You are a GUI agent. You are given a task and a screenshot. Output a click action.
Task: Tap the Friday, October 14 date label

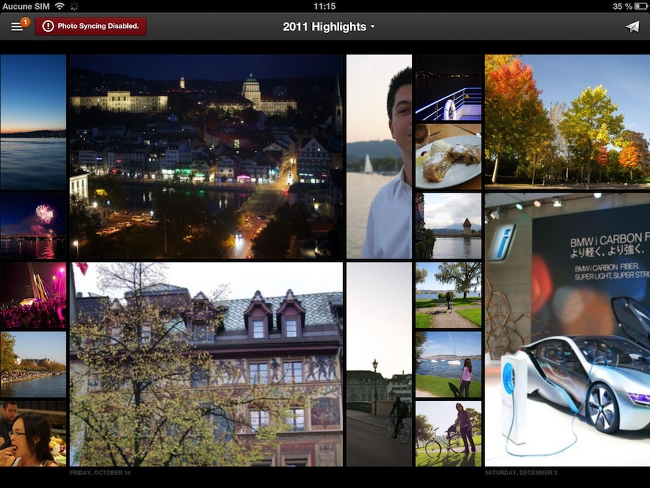point(100,472)
